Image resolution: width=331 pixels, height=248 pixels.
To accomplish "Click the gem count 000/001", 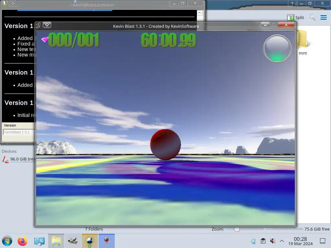I will click(74, 40).
